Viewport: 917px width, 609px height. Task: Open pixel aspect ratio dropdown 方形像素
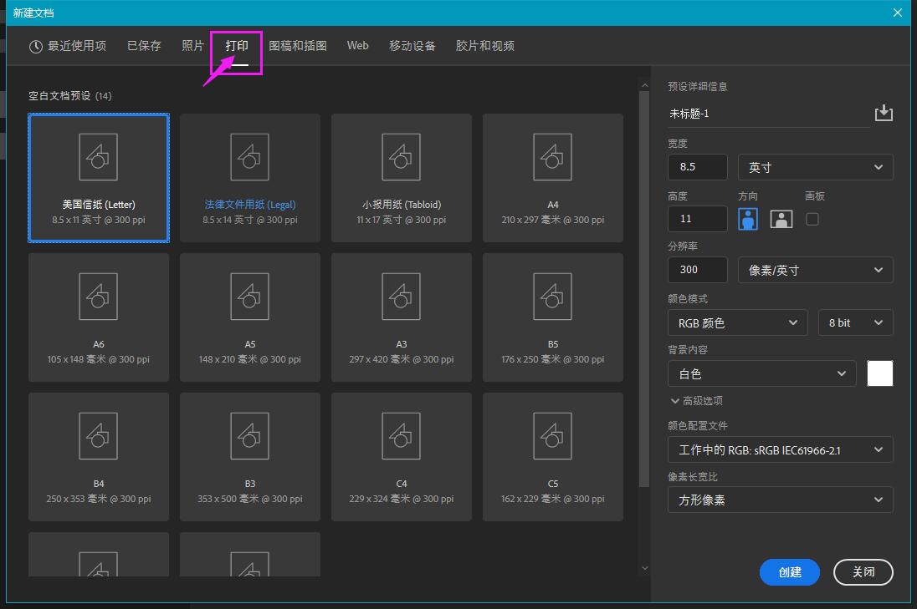coord(780,500)
